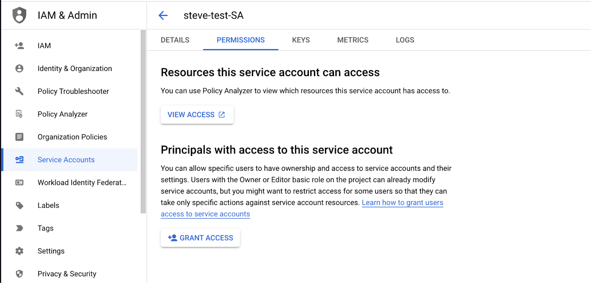Image resolution: width=591 pixels, height=283 pixels.
Task: Open Organization Policies list icon
Action: tap(19, 137)
